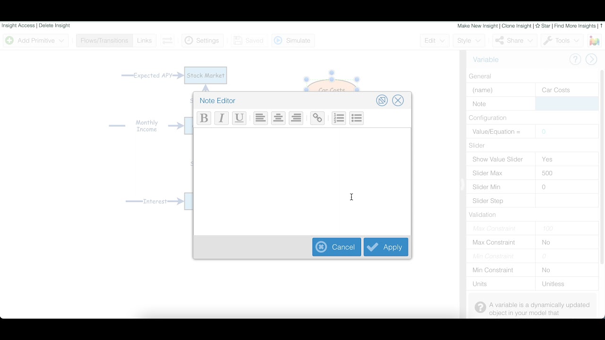Edit Slider Max value 500

pyautogui.click(x=567, y=173)
